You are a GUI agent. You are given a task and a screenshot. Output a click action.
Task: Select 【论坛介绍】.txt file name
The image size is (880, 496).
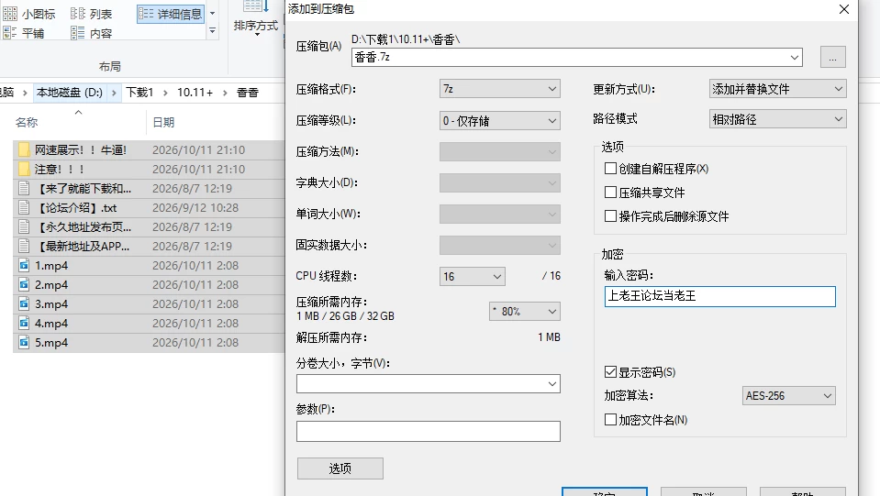click(76, 207)
